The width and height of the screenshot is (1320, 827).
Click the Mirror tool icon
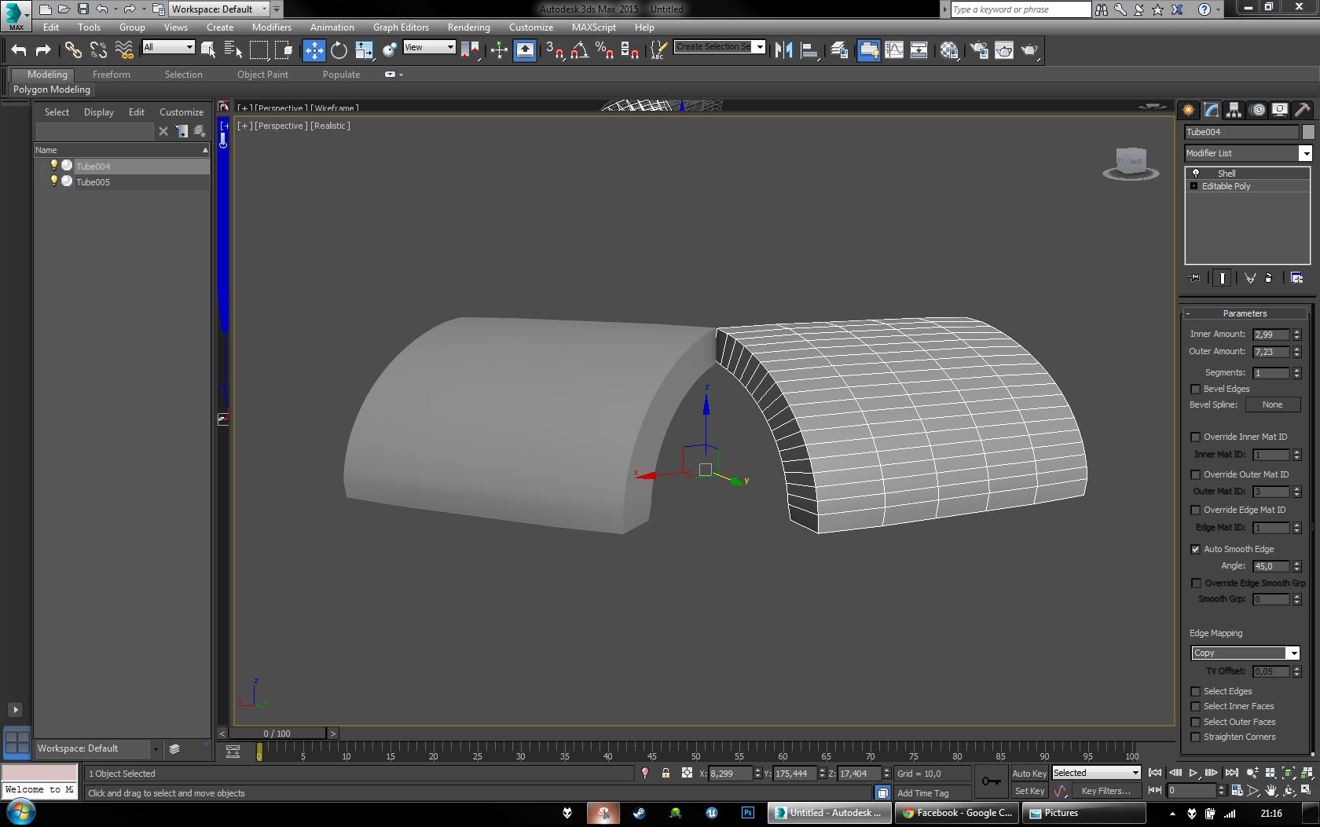click(x=783, y=50)
